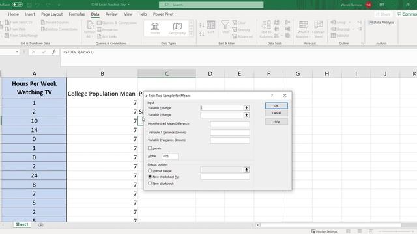Click the Group outline icon
The width and height of the screenshot is (417, 234).
point(333,23)
